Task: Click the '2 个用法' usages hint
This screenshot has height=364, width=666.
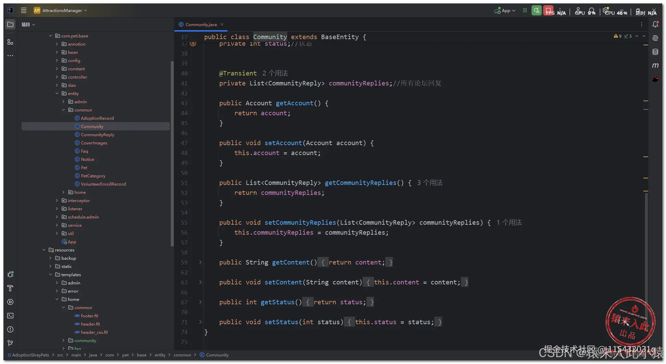Action: pos(275,73)
